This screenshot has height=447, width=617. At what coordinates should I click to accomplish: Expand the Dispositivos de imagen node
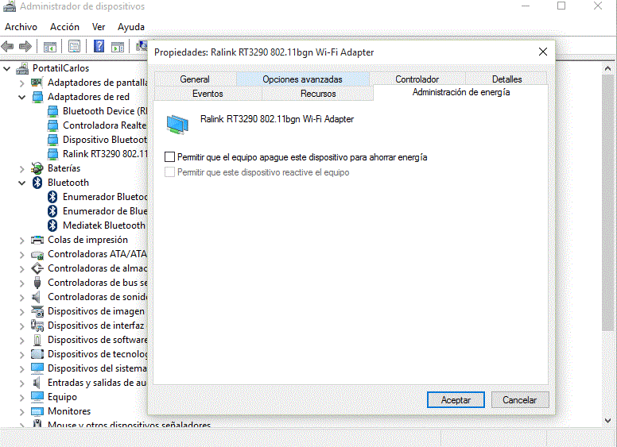[x=22, y=312]
